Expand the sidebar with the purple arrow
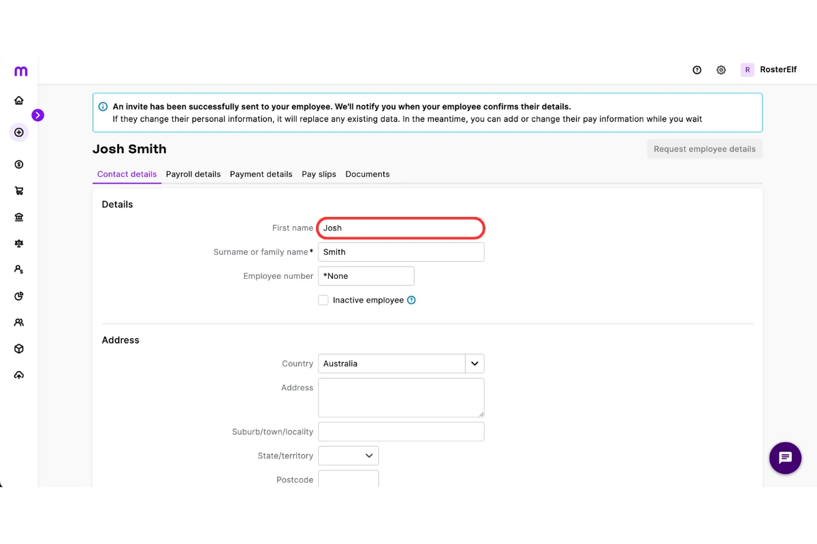 pos(37,116)
